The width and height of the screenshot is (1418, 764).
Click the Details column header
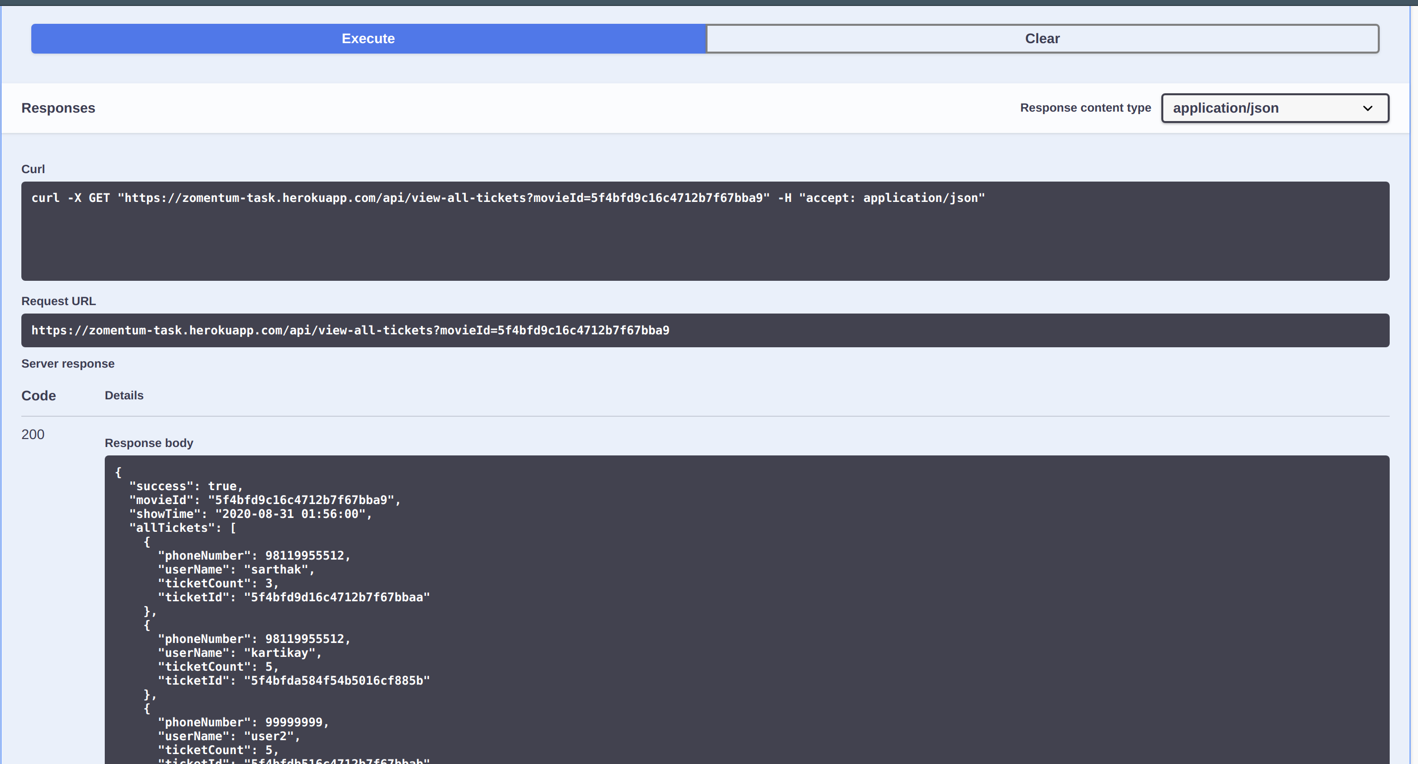[x=124, y=395]
